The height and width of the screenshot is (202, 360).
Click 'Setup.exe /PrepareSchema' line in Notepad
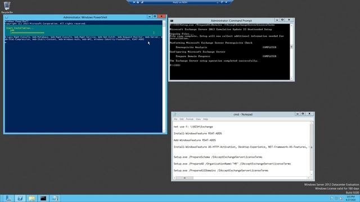click(x=218, y=157)
